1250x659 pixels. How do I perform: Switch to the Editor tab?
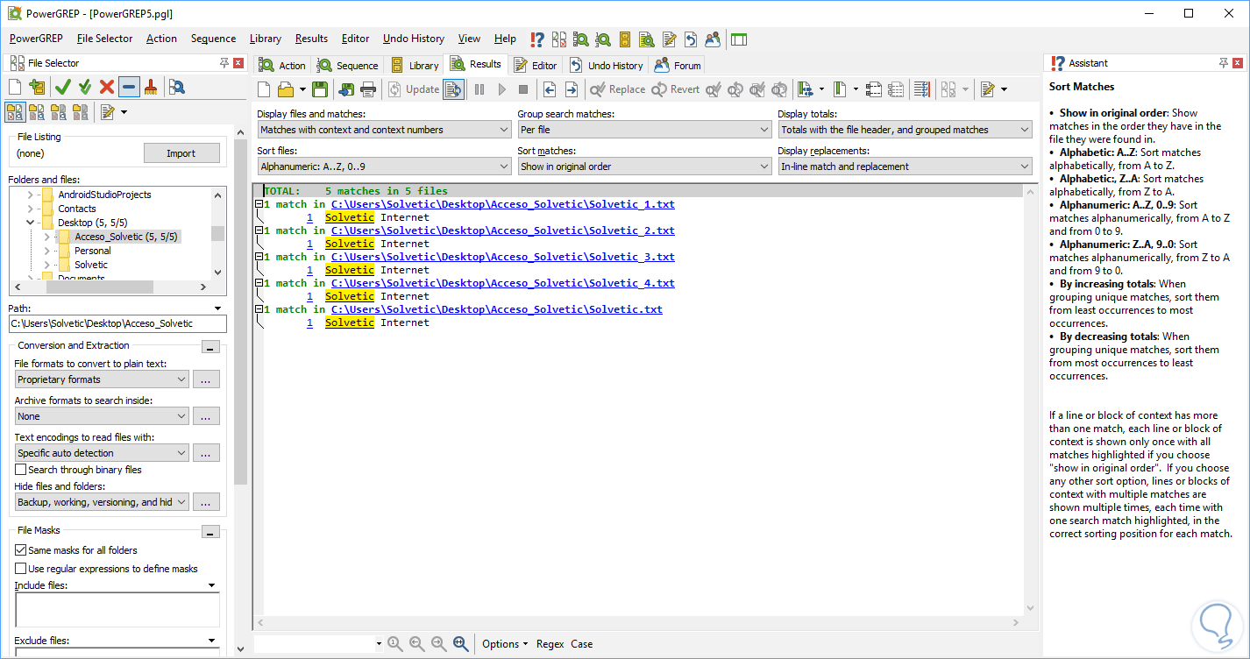coord(536,65)
